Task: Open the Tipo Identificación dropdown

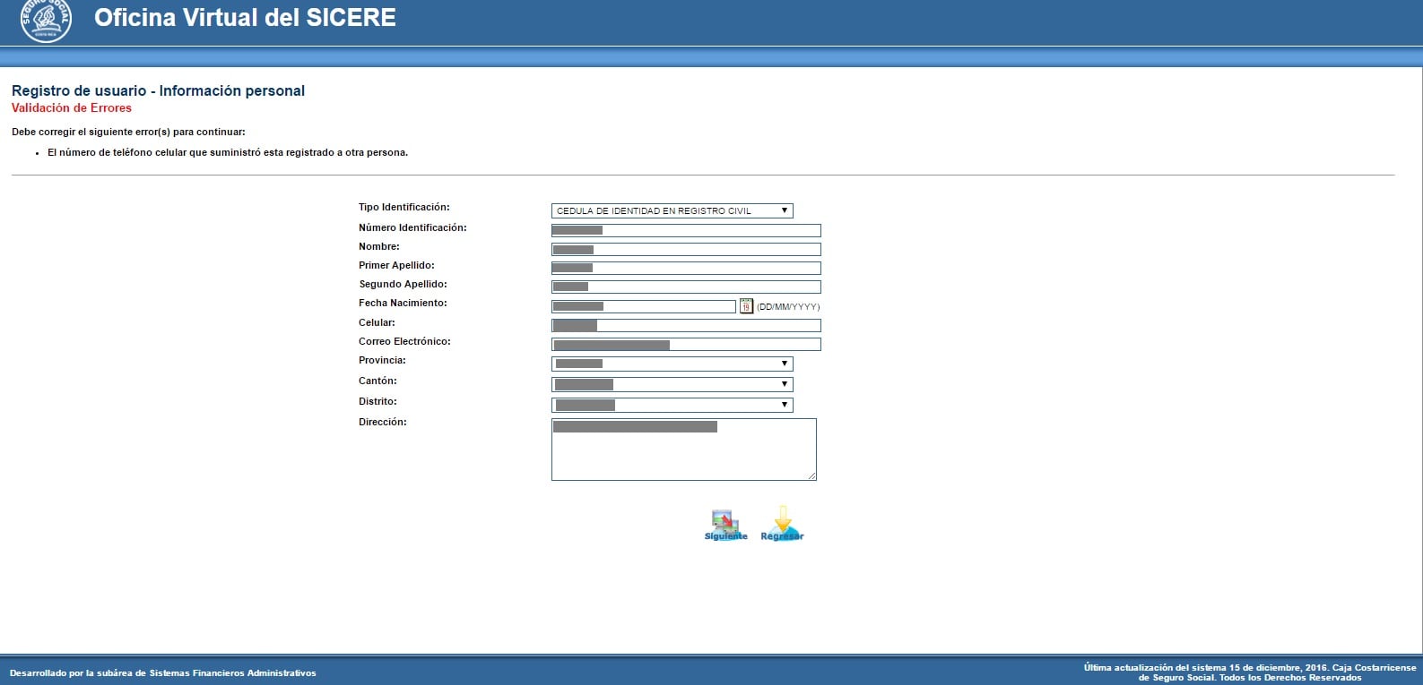Action: 672,211
